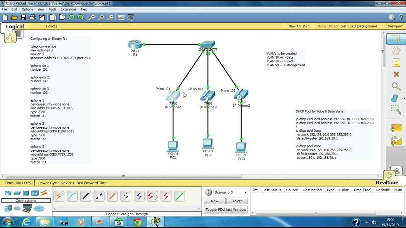Open the Extensions menu
Screen dimensions: 406x228
[68, 9]
